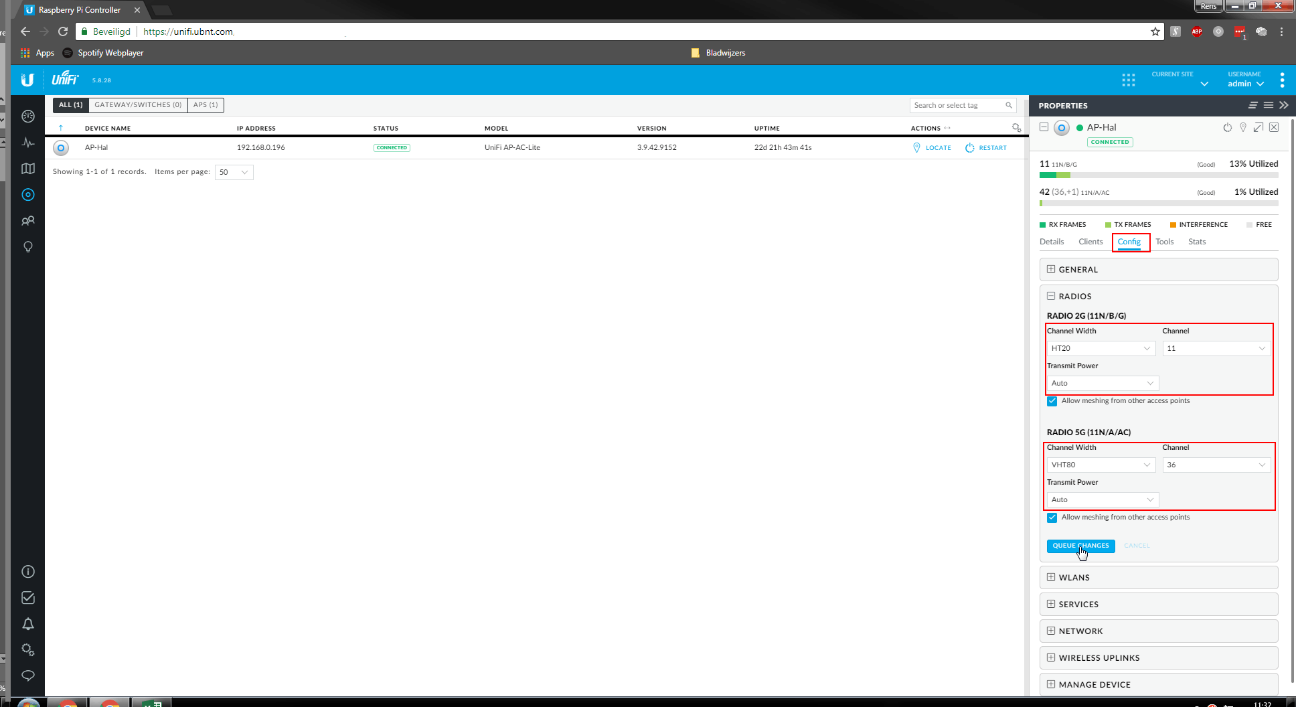Screen dimensions: 1296x707
Task: Open the Dashboard gauge icon in sidebar
Action: pyautogui.click(x=28, y=116)
